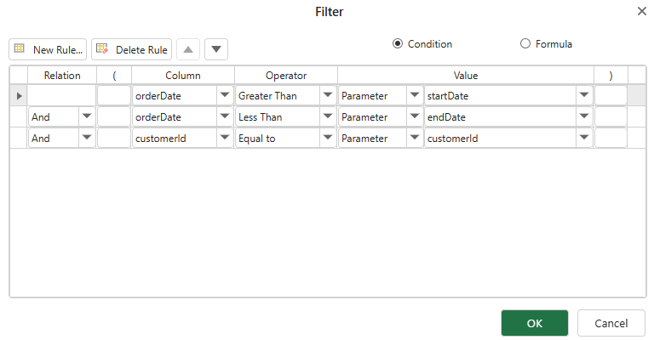Click the open parenthesis field in first row
The width and height of the screenshot is (654, 340).
tap(114, 96)
